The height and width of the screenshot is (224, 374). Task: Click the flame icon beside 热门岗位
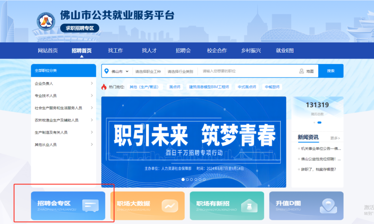pyautogui.click(x=104, y=87)
